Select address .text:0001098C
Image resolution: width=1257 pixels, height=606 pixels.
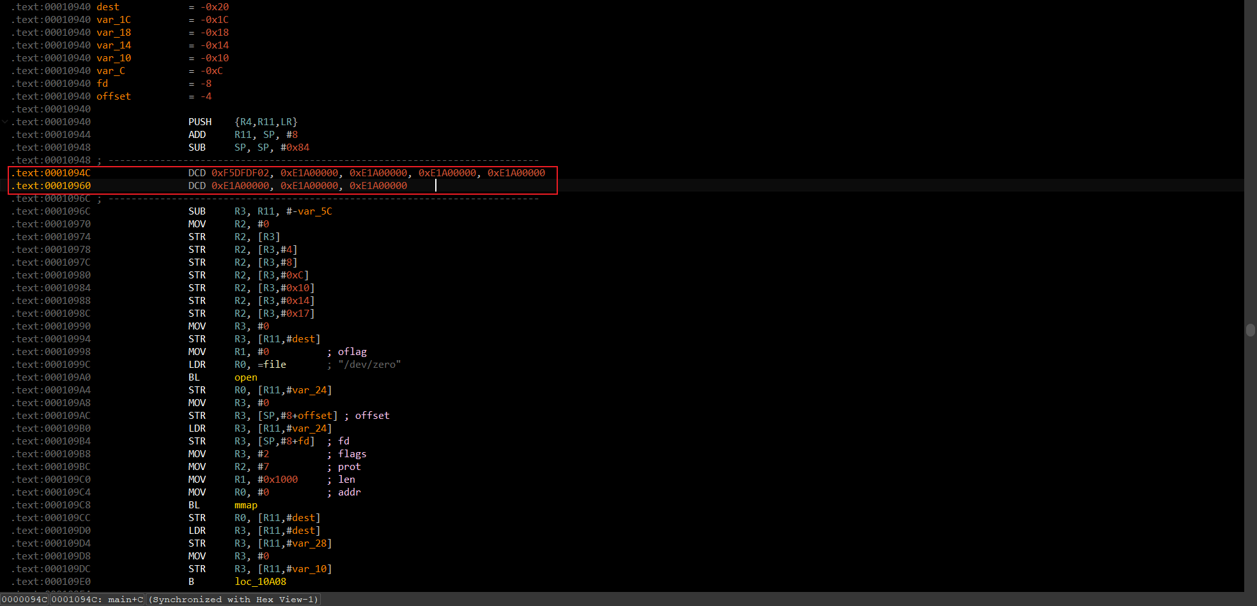pos(51,314)
